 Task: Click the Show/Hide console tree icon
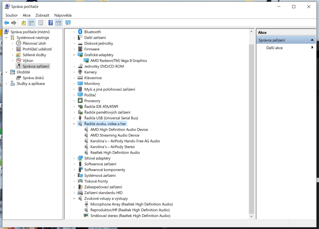click(x=31, y=23)
